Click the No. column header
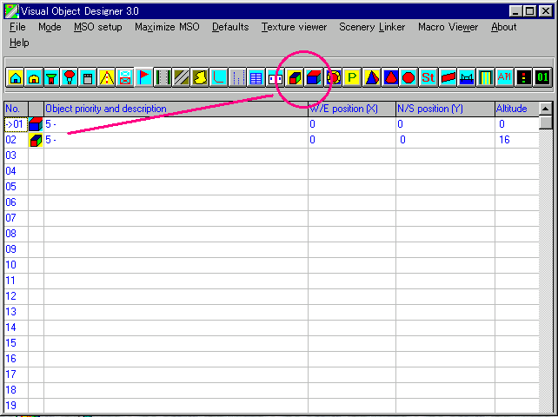 pyautogui.click(x=16, y=109)
